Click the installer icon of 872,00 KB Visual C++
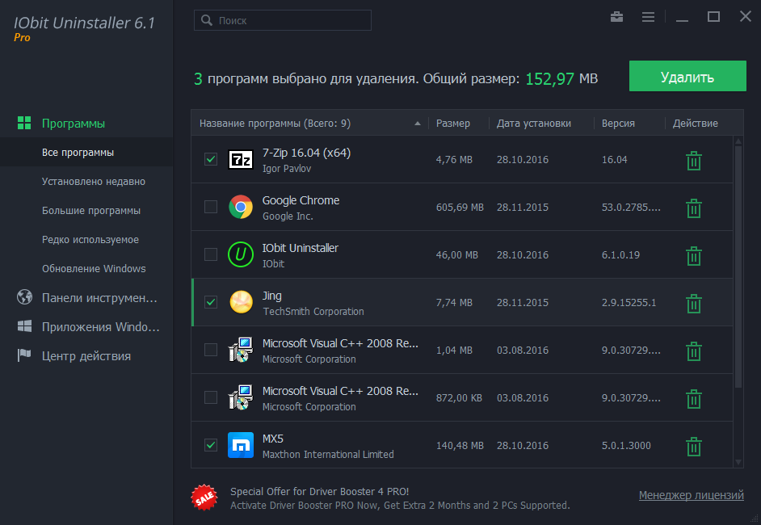 (241, 397)
